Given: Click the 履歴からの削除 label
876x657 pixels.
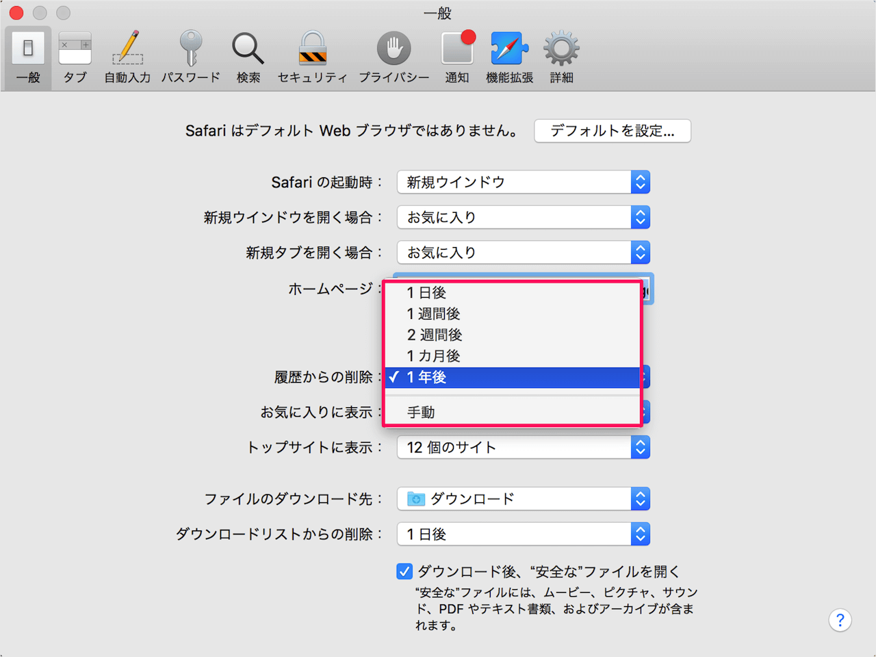Looking at the screenshot, I should point(327,377).
